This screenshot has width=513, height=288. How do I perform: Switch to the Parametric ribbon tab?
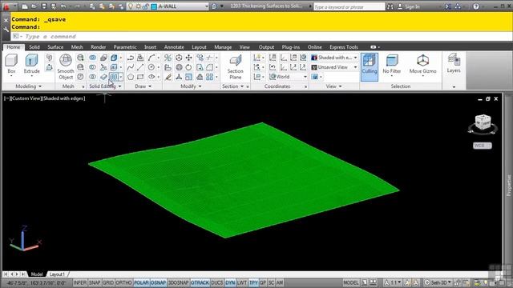click(x=125, y=47)
